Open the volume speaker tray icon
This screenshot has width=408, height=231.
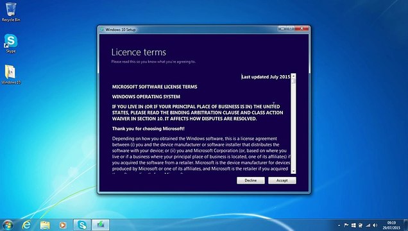(x=375, y=225)
